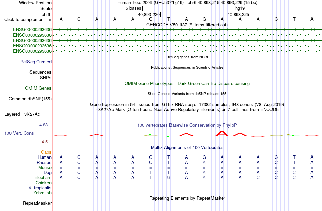Click the SNPs track label
322x211 pixels.
pos(46,78)
